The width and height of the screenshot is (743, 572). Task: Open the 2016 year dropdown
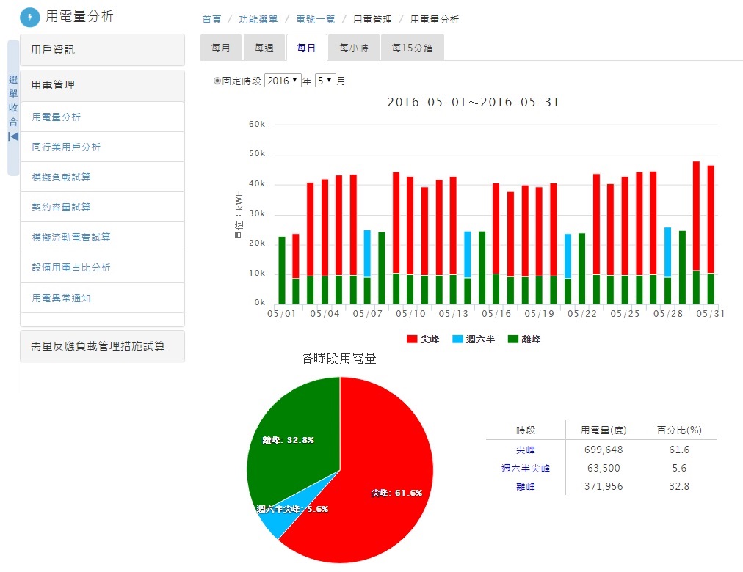coord(282,81)
